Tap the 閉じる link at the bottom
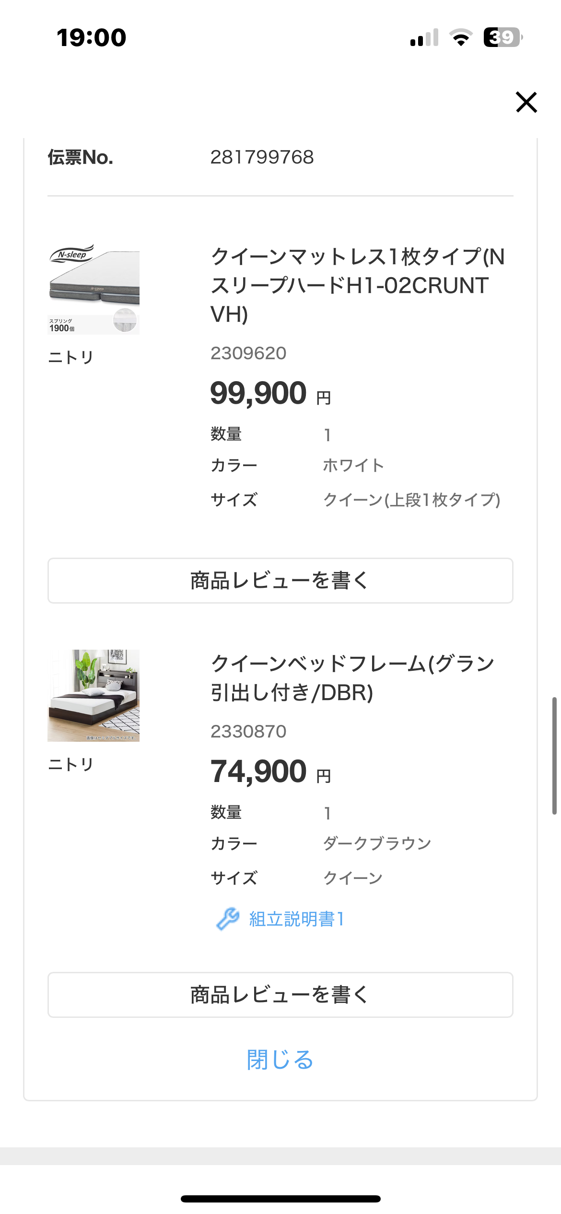561x1214 pixels. tap(280, 1059)
